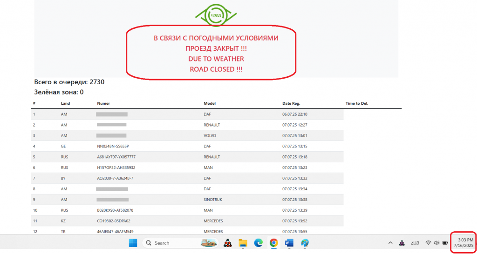Image resolution: width=477 pixels, height=254 pixels.
Task: Open the Windows Start menu
Action: (x=133, y=243)
